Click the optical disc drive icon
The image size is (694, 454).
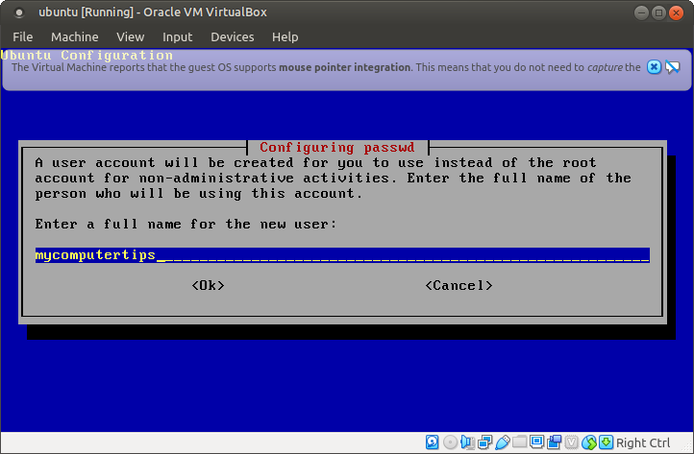pos(450,442)
